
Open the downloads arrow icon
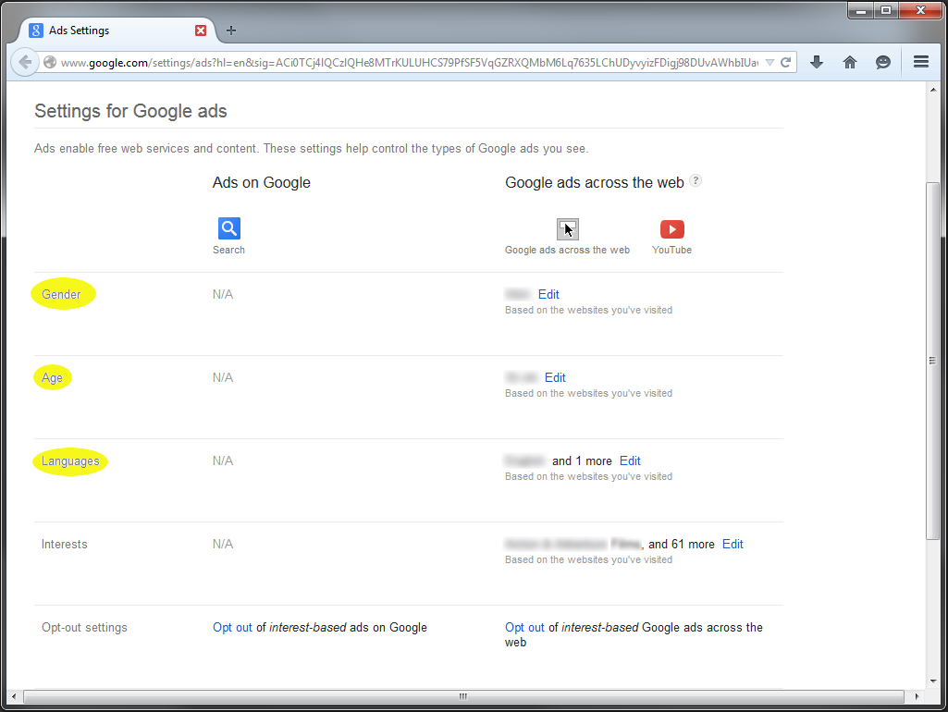[x=816, y=62]
